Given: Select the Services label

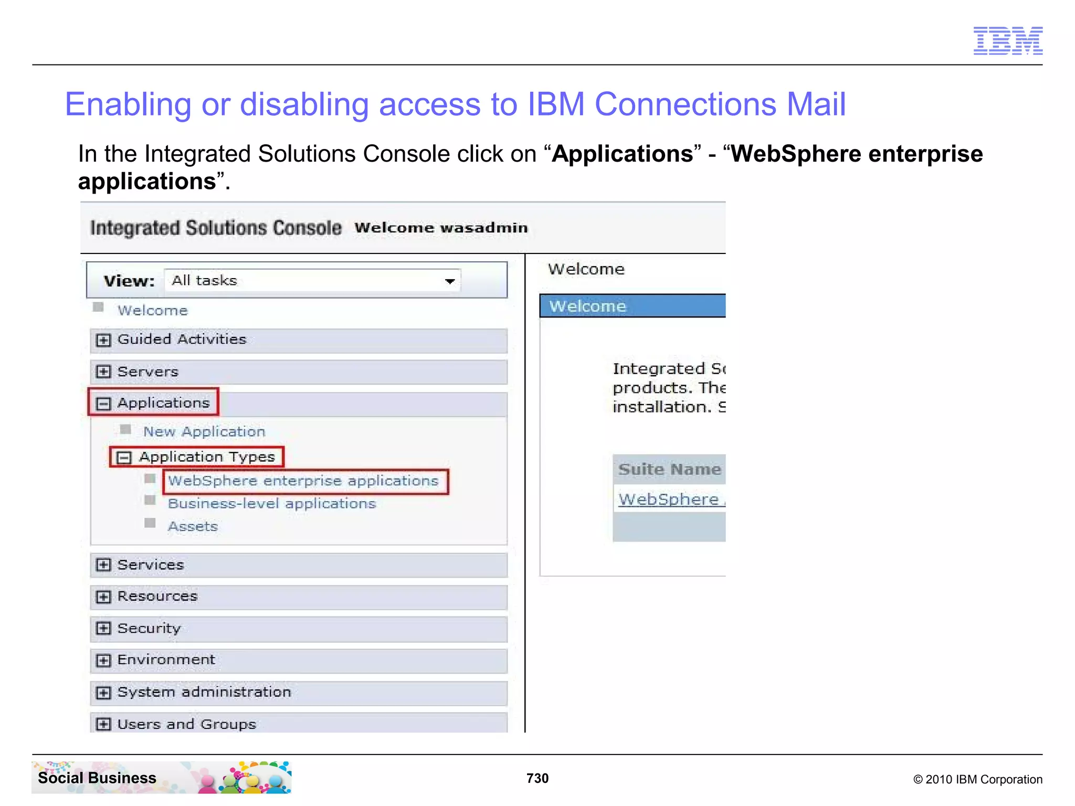Looking at the screenshot, I should (151, 565).
